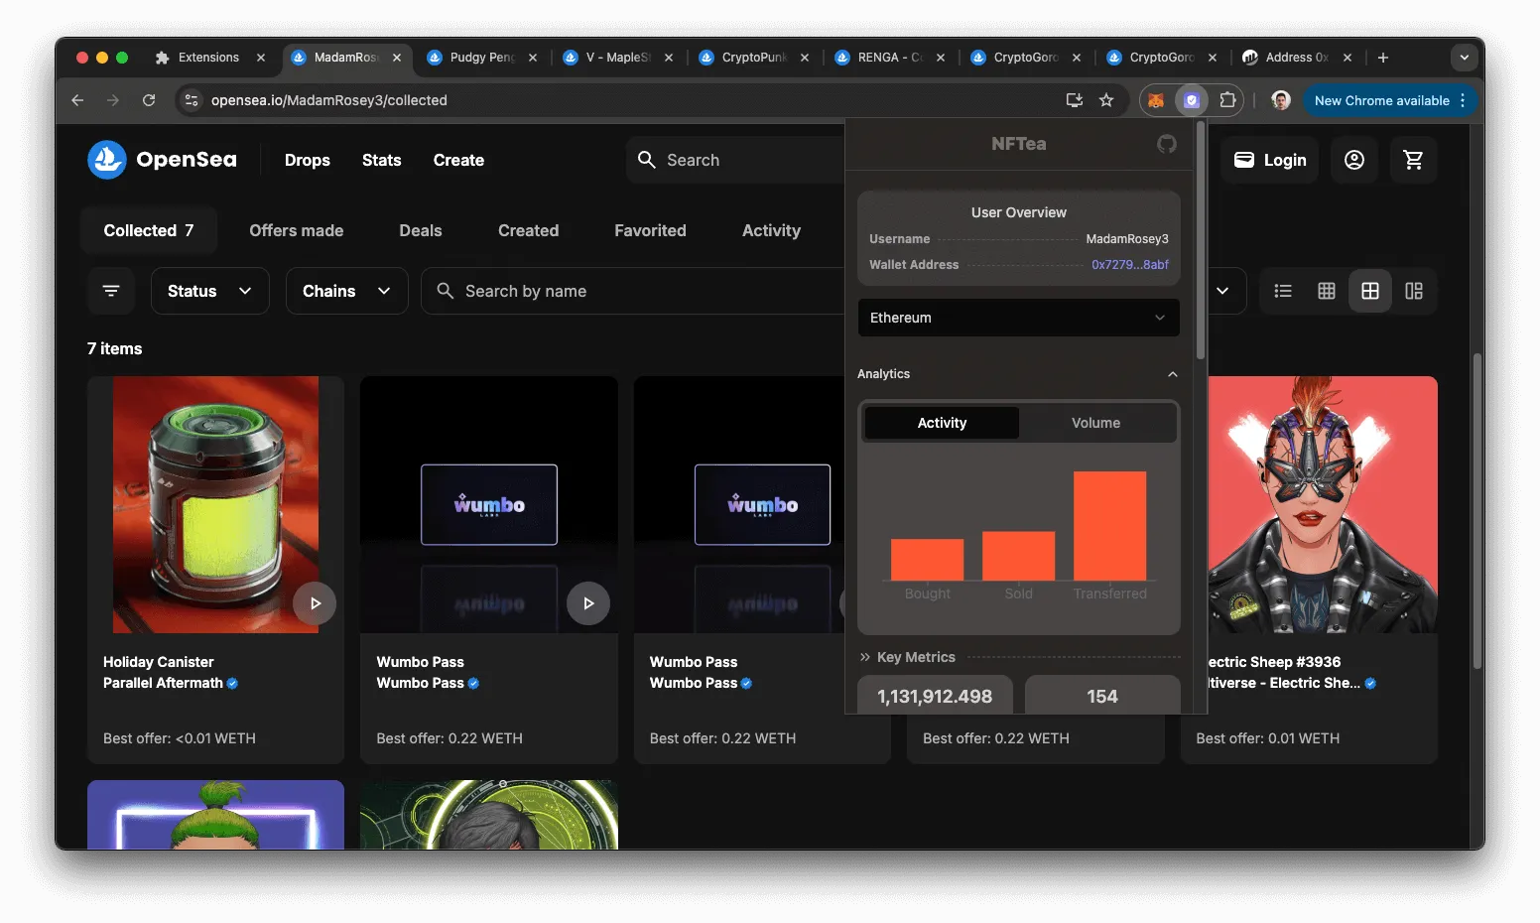Open the Deals tab
This screenshot has width=1540, height=923.
click(x=421, y=230)
